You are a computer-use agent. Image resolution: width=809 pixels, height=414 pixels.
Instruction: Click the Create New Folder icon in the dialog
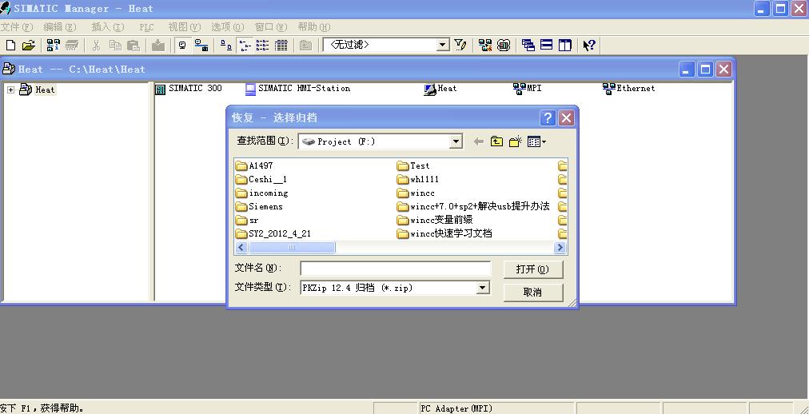516,141
